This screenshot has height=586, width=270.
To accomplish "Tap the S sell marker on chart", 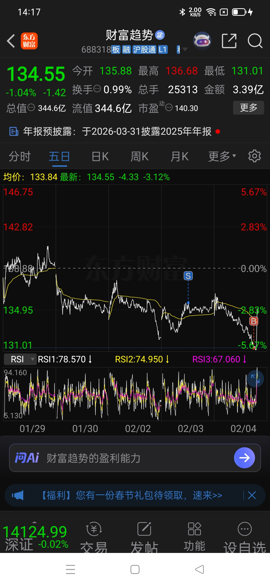I will click(188, 276).
